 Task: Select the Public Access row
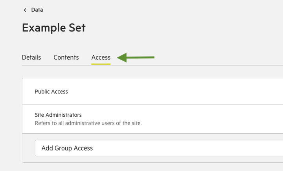[153, 91]
